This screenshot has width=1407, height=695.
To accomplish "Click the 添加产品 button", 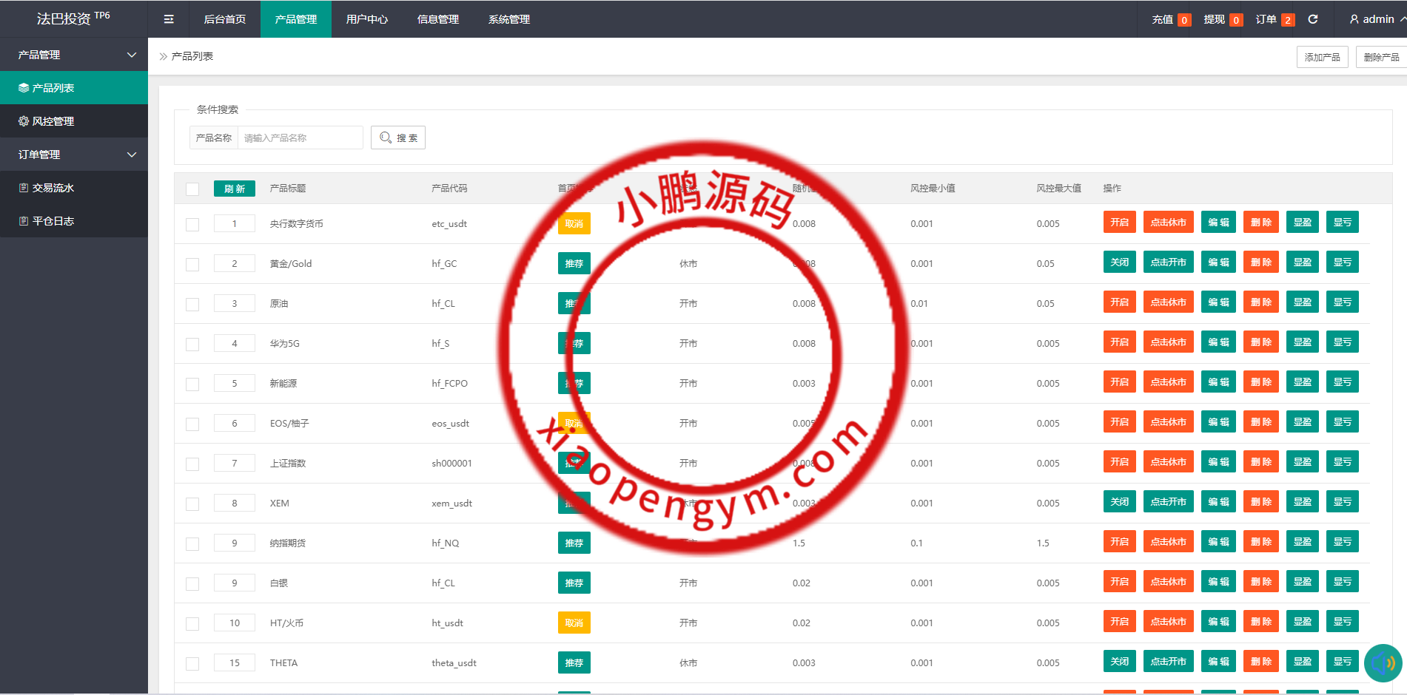I will (1322, 57).
